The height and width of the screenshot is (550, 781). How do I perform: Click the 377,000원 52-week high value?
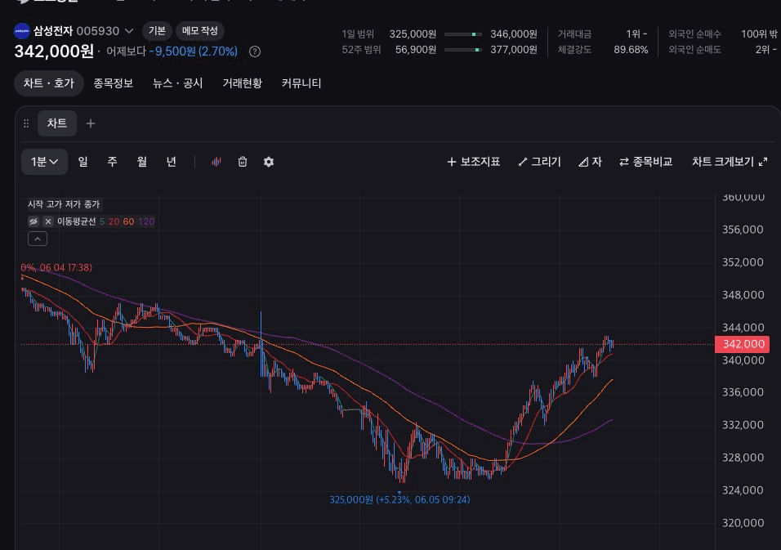click(514, 50)
